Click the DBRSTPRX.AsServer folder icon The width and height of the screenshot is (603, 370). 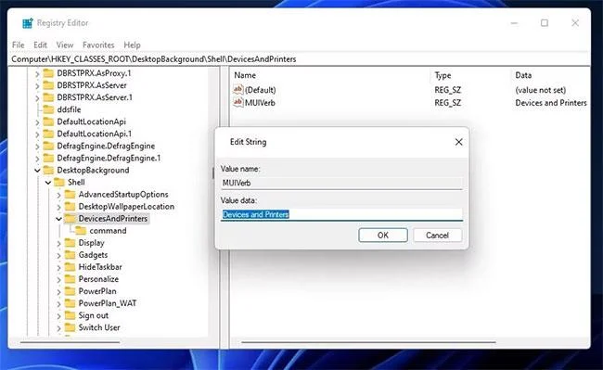click(48, 85)
